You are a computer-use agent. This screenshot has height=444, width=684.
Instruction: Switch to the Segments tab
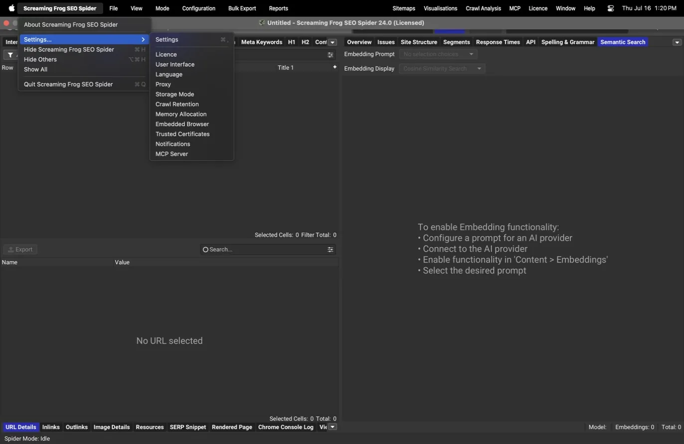pyautogui.click(x=457, y=42)
